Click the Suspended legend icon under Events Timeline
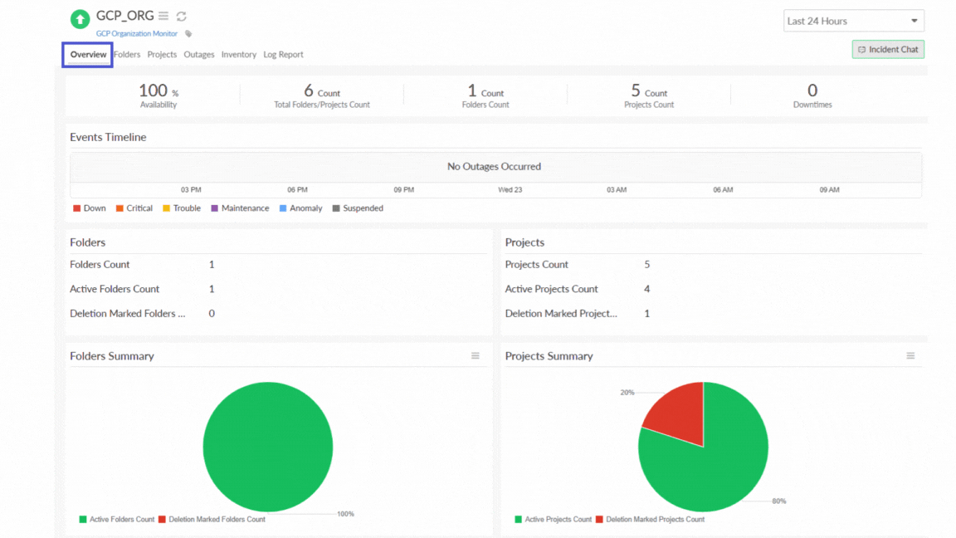This screenshot has width=956, height=538. pos(337,208)
